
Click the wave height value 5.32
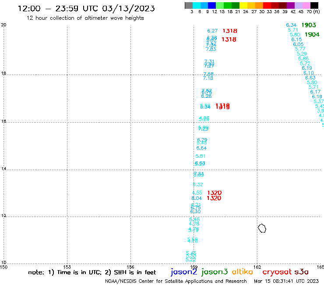198,185
